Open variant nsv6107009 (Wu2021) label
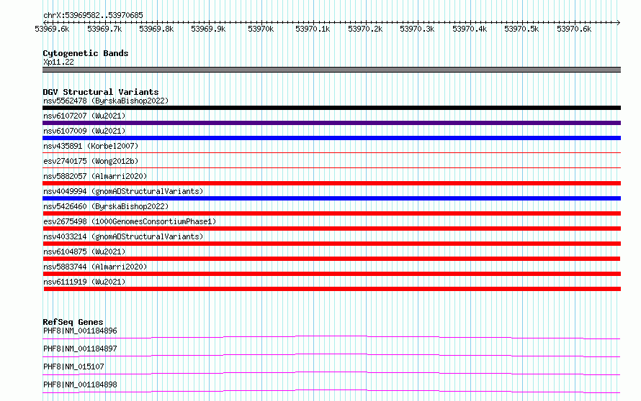 (84, 131)
